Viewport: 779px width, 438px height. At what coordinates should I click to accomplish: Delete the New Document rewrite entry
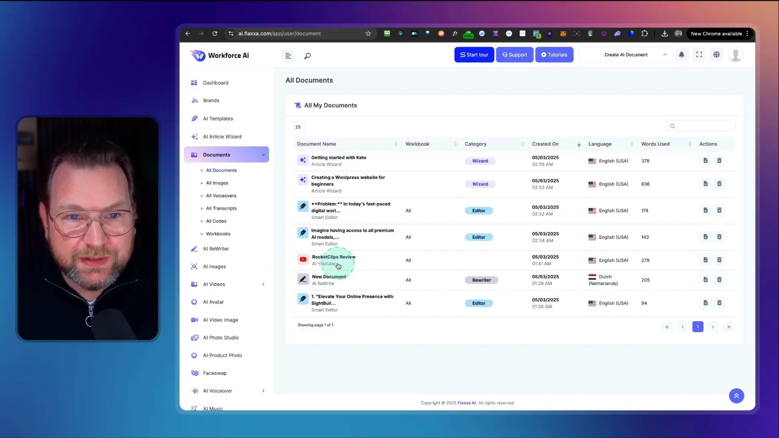pyautogui.click(x=719, y=280)
